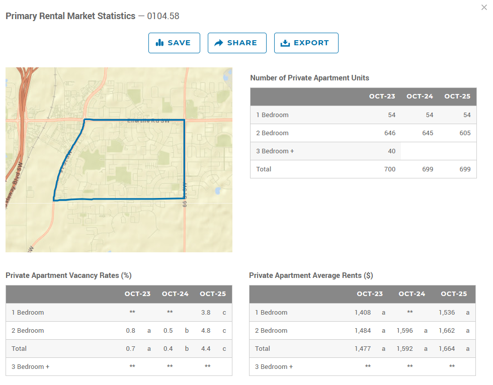
Task: Select the 1,592 total average rent value
Action: click(404, 349)
